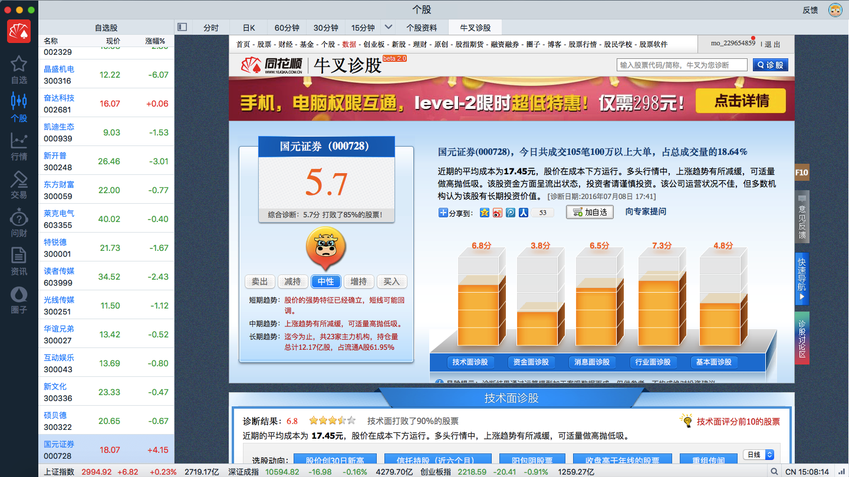Click the user avatar in title bar
The height and width of the screenshot is (477, 849).
click(835, 9)
